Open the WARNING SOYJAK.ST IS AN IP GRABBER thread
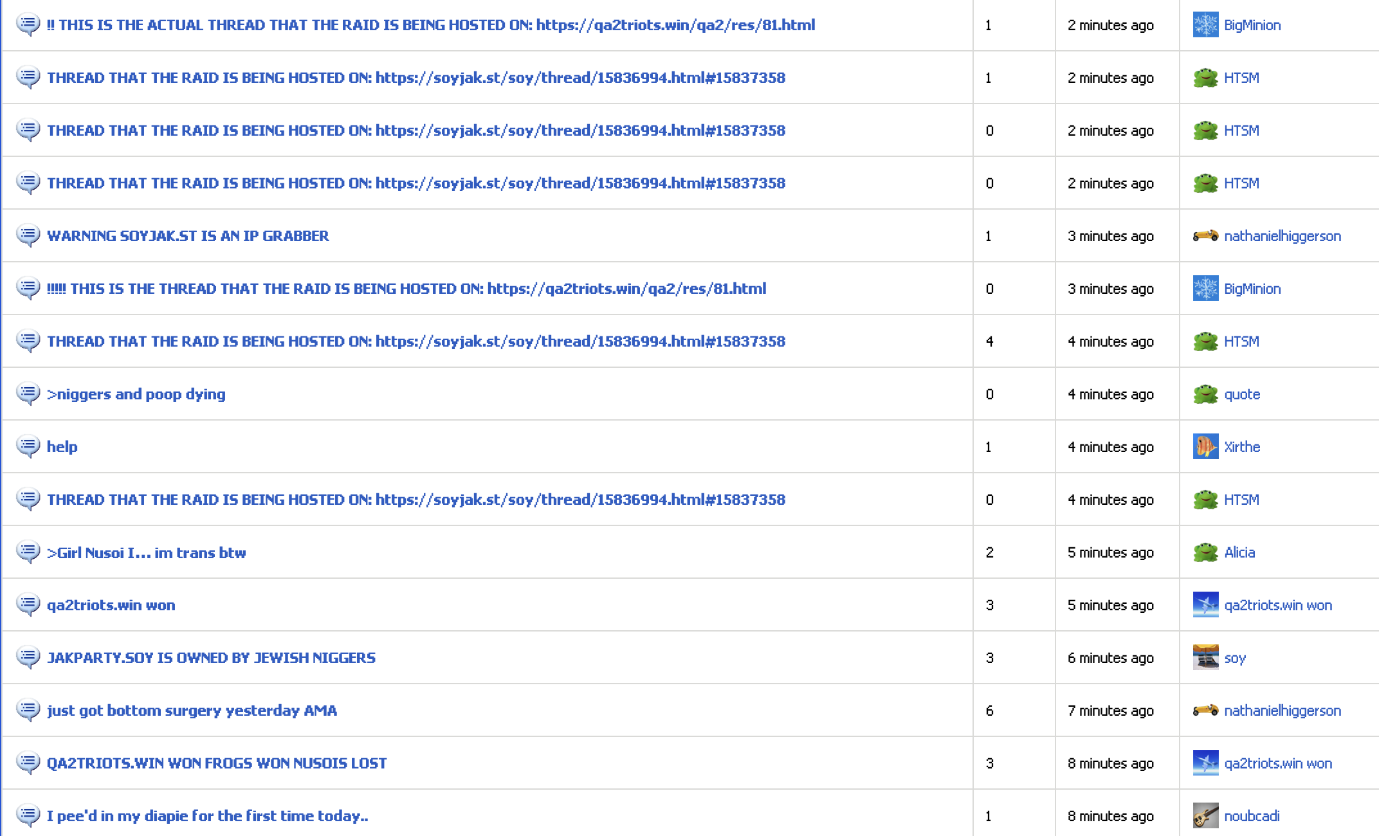Screen dimensions: 1379x836 tap(188, 236)
